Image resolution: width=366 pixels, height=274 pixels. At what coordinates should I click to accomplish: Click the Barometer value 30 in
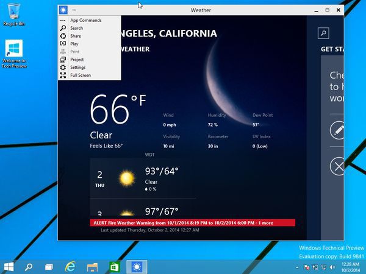click(x=213, y=146)
